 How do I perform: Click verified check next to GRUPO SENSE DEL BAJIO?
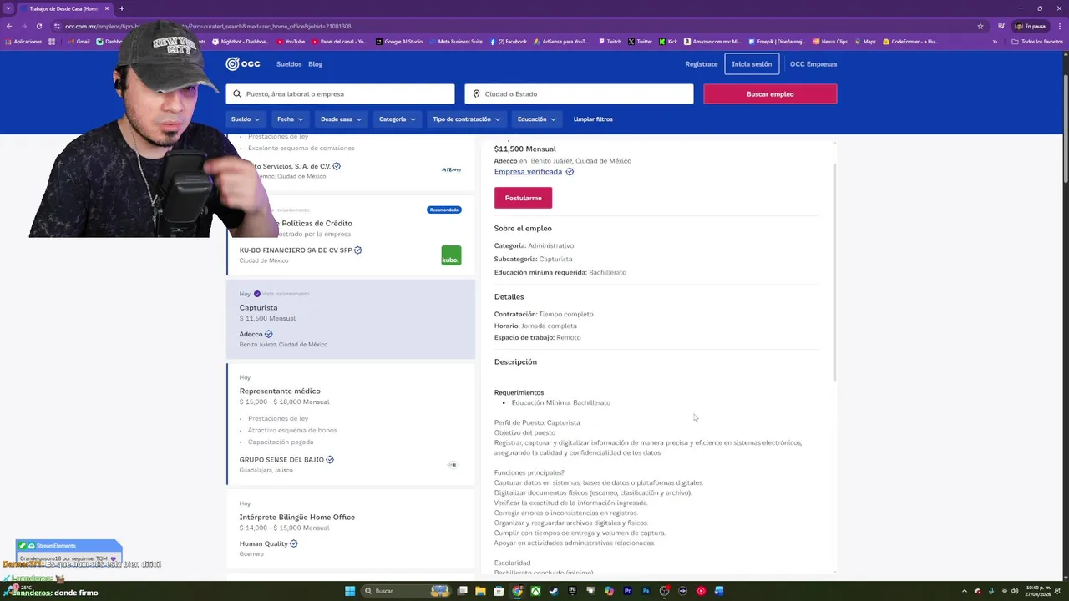point(330,460)
